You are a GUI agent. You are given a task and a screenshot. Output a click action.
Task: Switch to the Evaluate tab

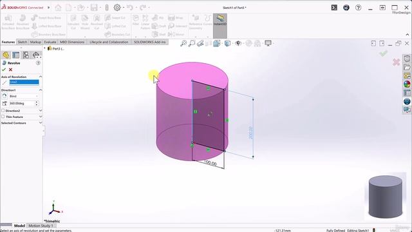[x=50, y=42]
